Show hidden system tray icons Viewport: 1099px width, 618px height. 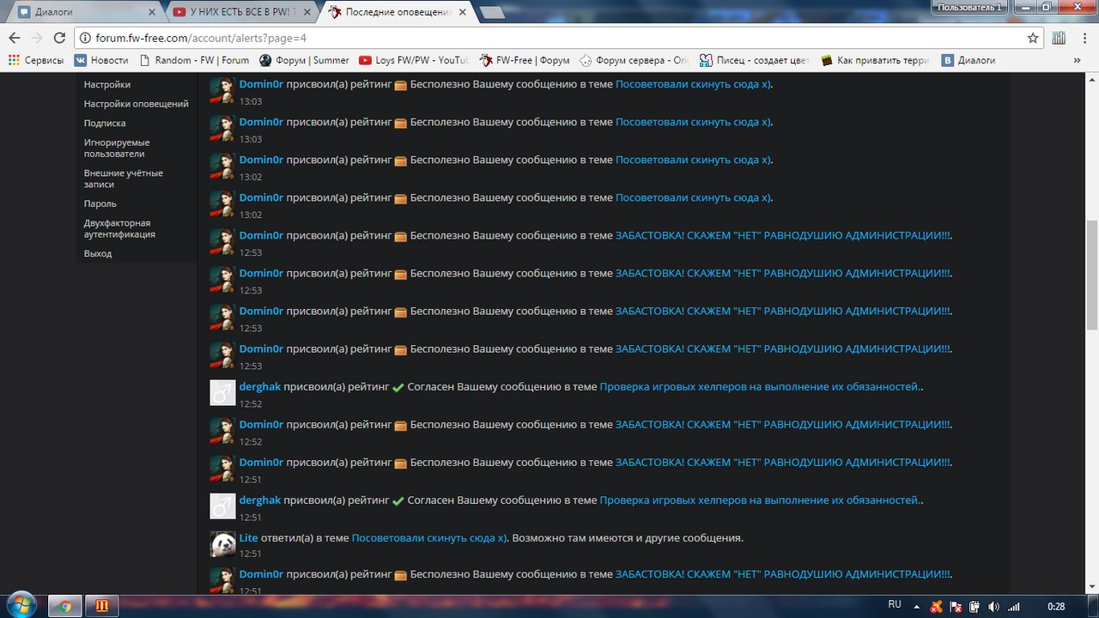(920, 606)
